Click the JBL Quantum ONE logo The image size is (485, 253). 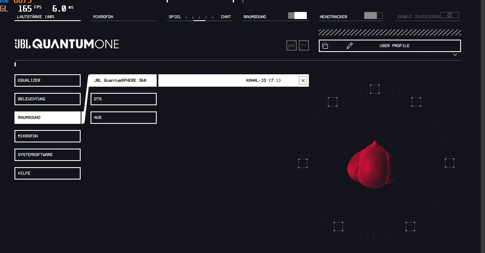pos(67,44)
